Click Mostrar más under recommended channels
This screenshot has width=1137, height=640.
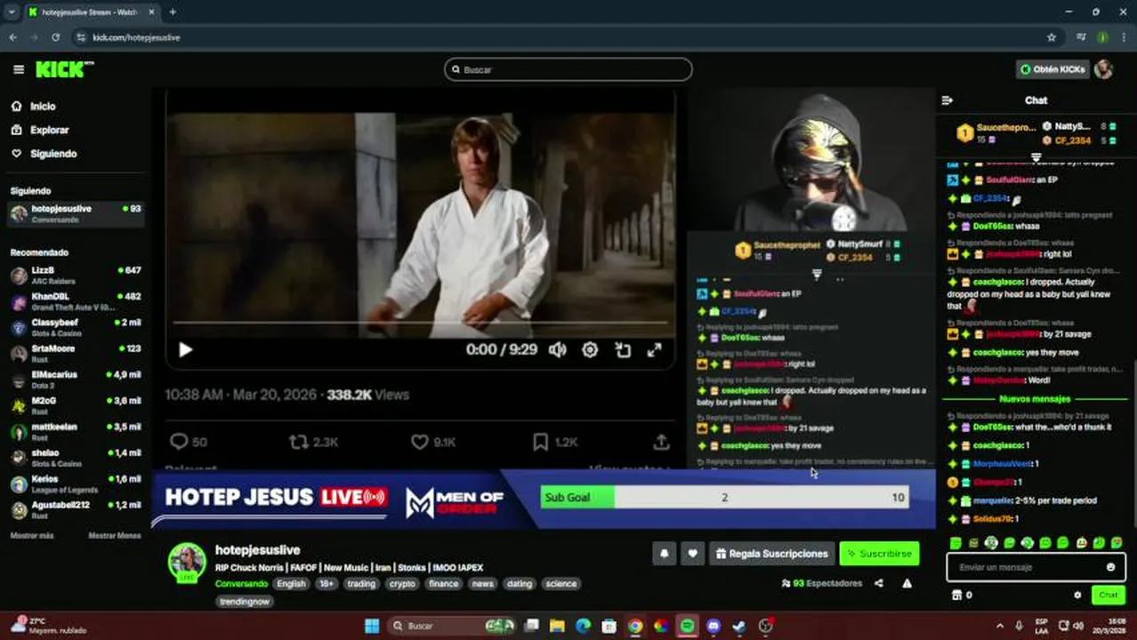32,536
